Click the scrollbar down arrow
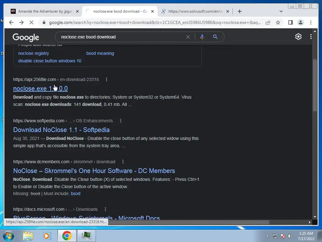The height and width of the screenshot is (242, 322). [315, 217]
